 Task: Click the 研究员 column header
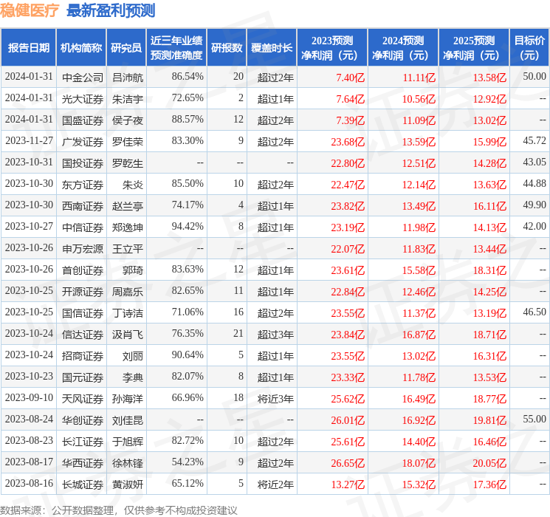pyautogui.click(x=126, y=48)
